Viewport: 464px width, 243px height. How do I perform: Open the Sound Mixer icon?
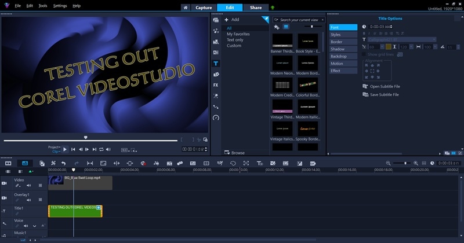[156, 163]
